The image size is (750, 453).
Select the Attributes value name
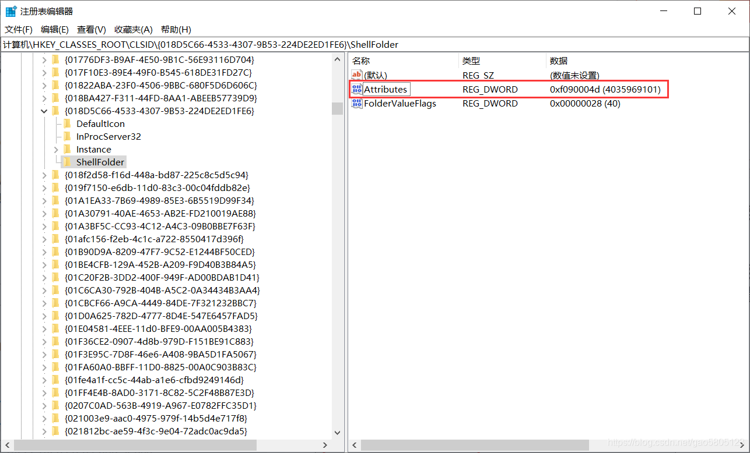click(385, 89)
